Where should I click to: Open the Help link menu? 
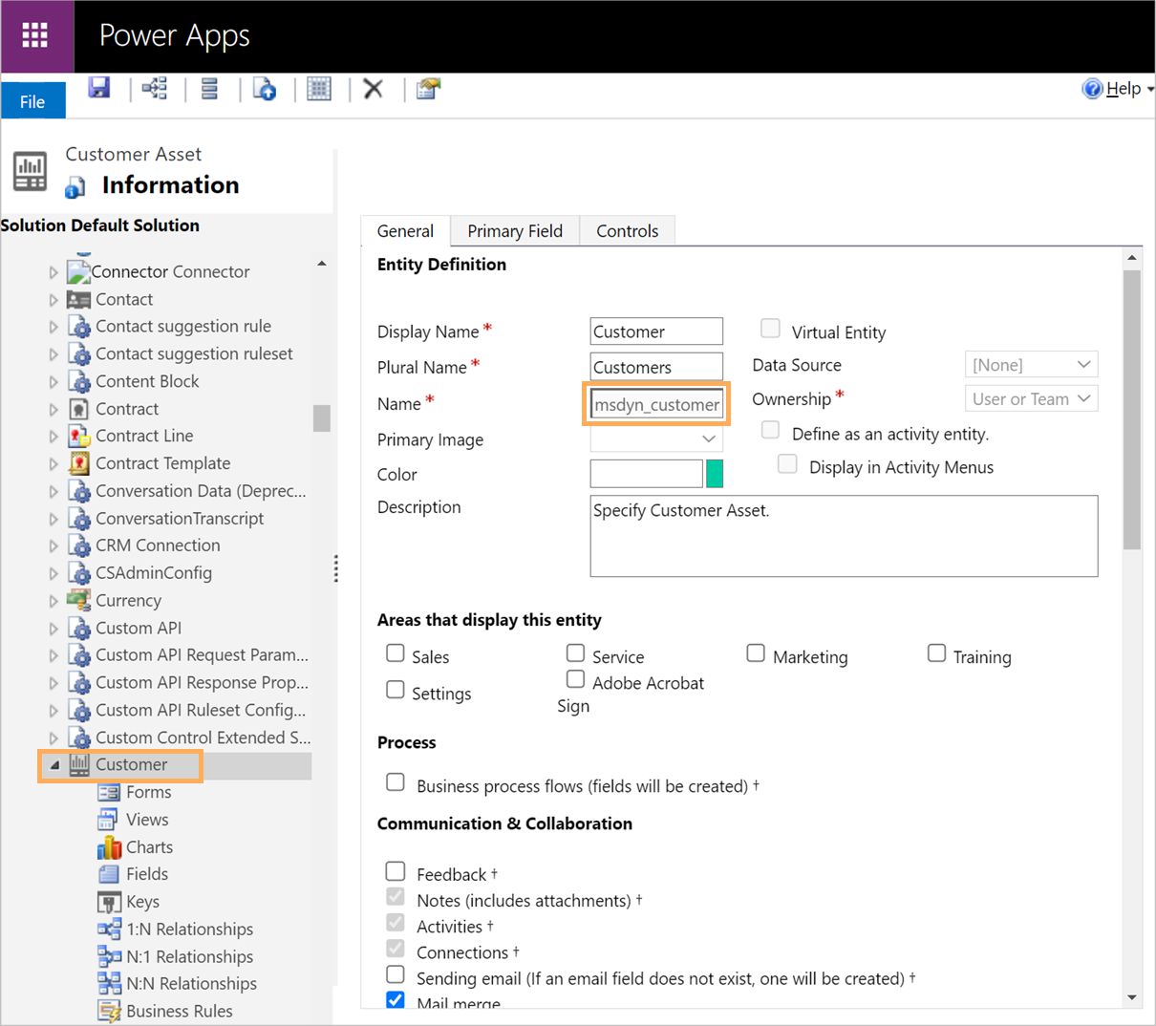(x=1124, y=89)
